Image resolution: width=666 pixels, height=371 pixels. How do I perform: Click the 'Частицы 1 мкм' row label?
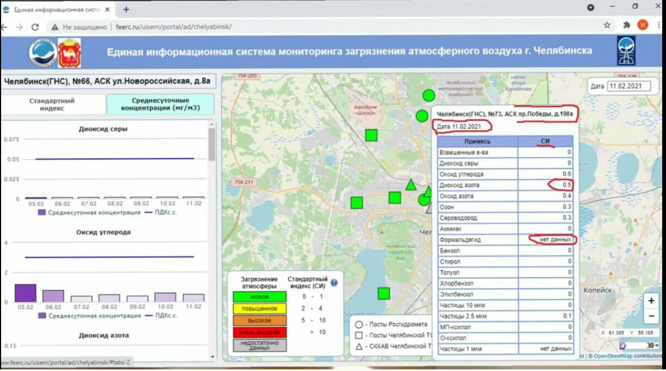[x=460, y=349]
